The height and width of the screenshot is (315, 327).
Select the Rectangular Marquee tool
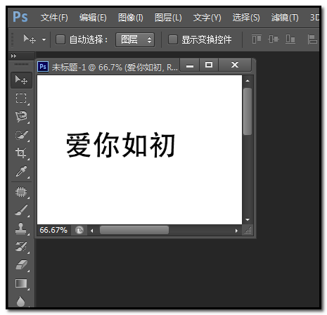[21, 98]
